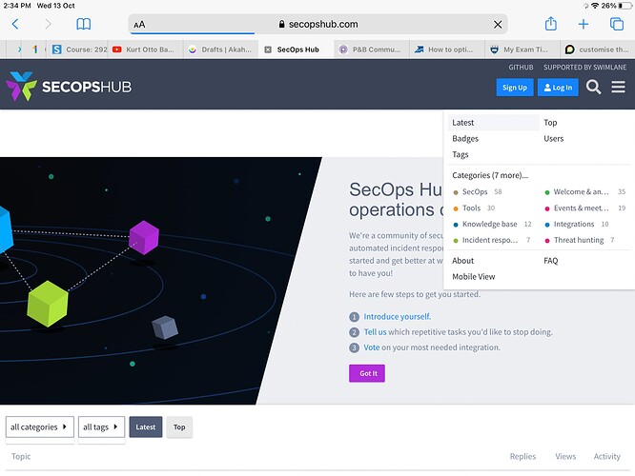This screenshot has width=635, height=476.
Task: Click the SecOpsHub logo
Action: pyautogui.click(x=69, y=86)
